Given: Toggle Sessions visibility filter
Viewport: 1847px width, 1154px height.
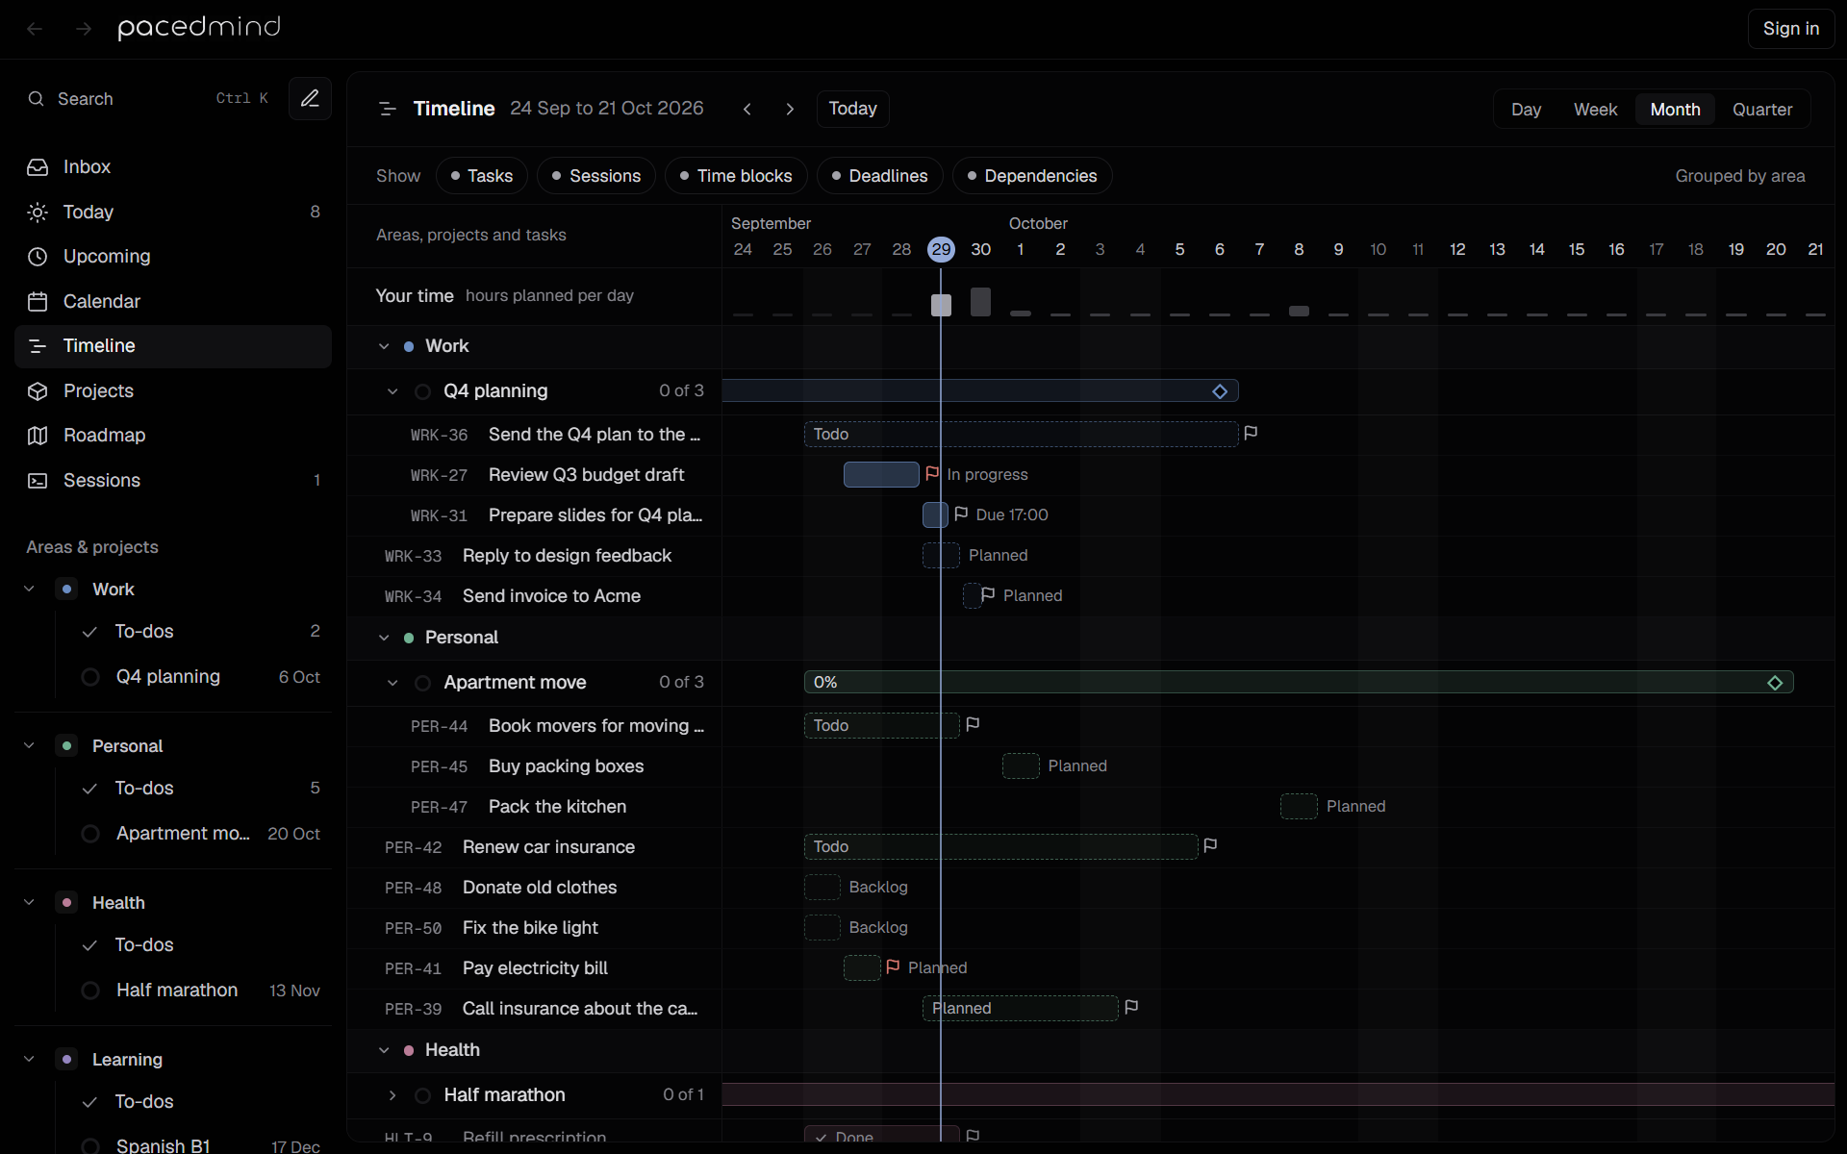Looking at the screenshot, I should click(x=596, y=176).
